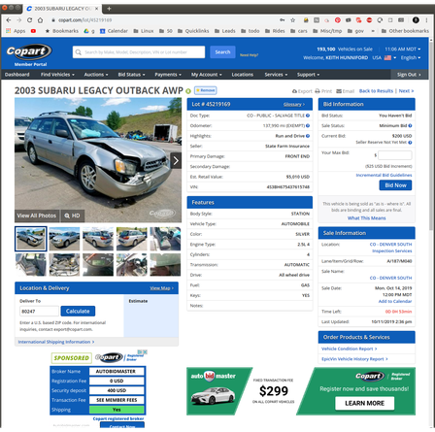Open View All Photos
Screen dimensions: 435x432
pos(37,216)
